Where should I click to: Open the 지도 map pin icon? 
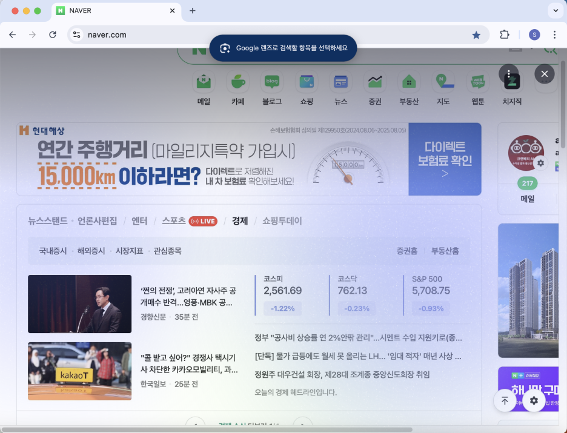pyautogui.click(x=443, y=82)
